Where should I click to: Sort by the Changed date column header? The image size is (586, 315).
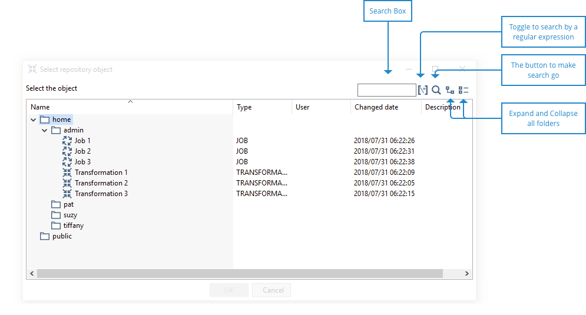coord(386,107)
